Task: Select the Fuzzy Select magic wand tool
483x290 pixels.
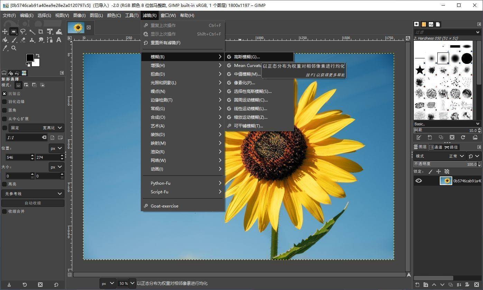Action: pos(32,31)
